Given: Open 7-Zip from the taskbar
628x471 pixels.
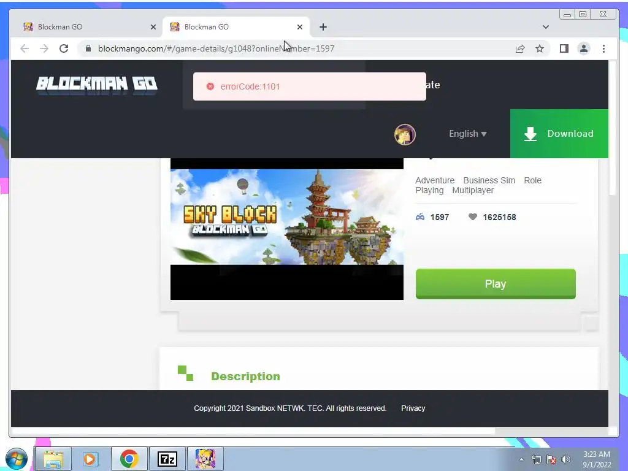Looking at the screenshot, I should coord(167,459).
